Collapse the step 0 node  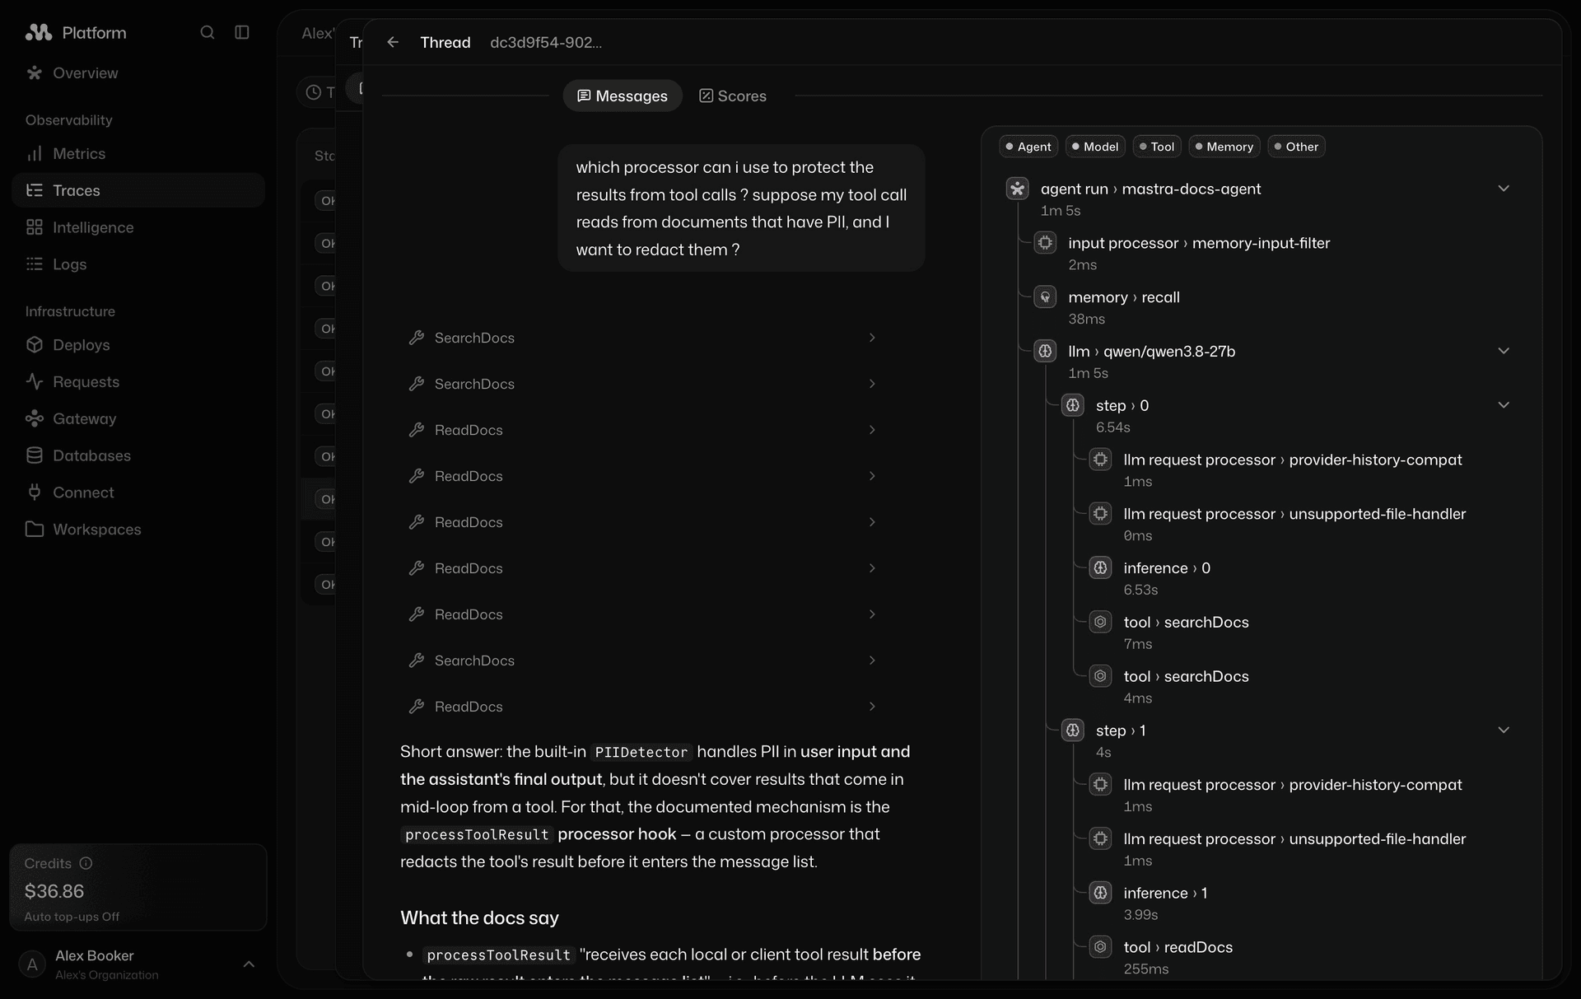tap(1504, 405)
